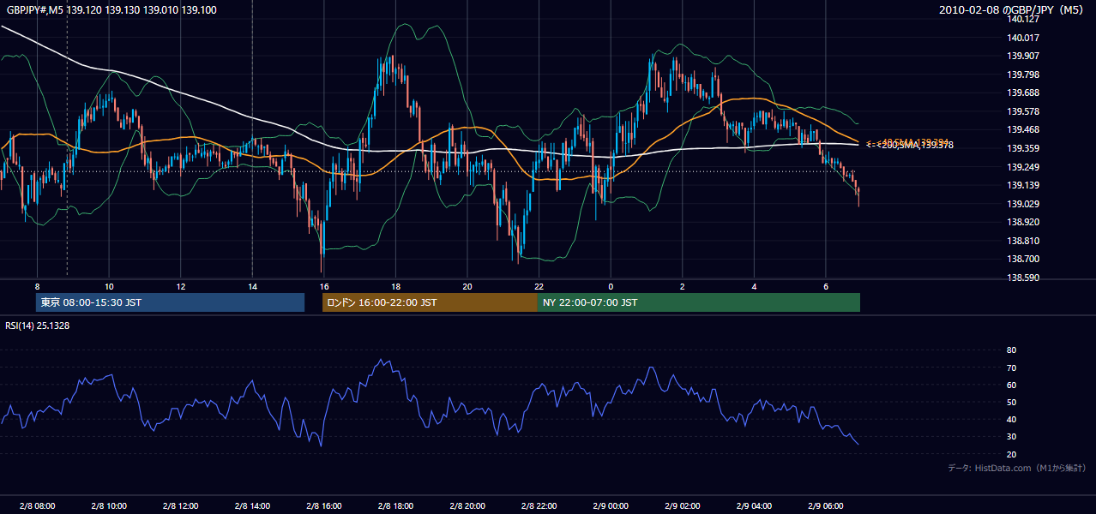Image resolution: width=1096 pixels, height=514 pixels.
Task: Click RSI scale value 60
Action: (x=1012, y=385)
